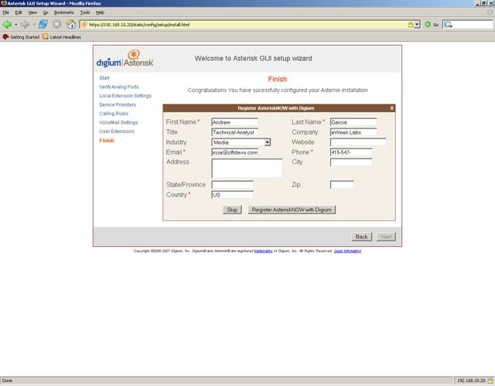Click the State/Province input field

point(232,185)
